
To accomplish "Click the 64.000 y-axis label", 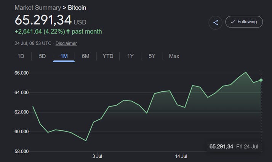I will (21, 92).
